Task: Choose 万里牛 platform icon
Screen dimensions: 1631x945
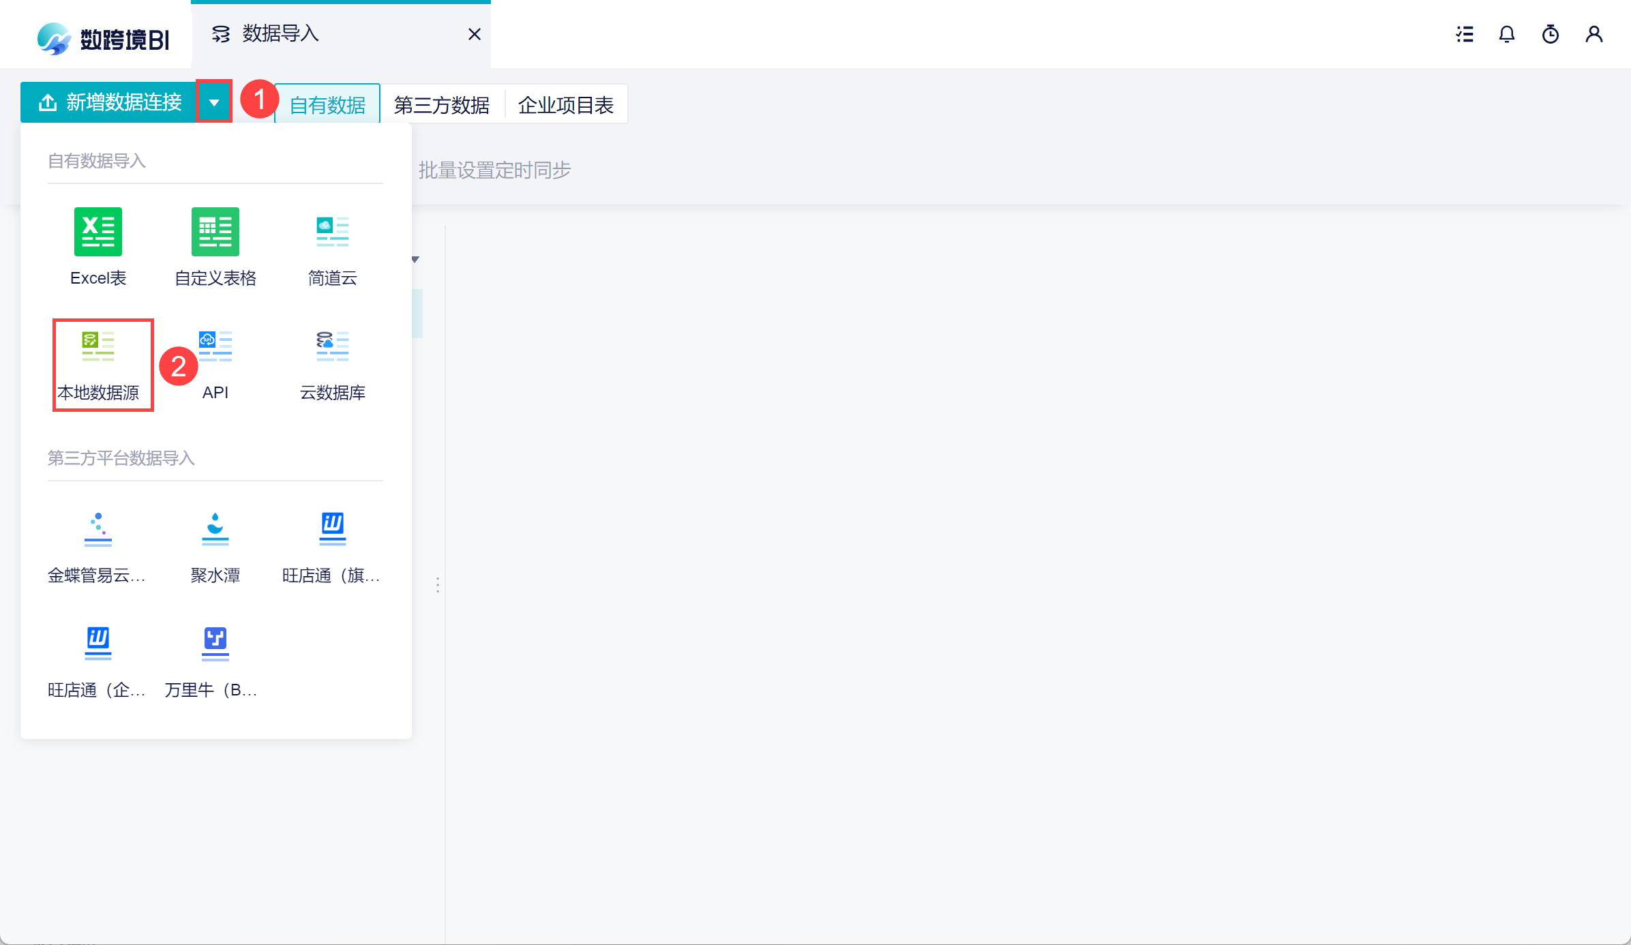Action: pos(215,644)
